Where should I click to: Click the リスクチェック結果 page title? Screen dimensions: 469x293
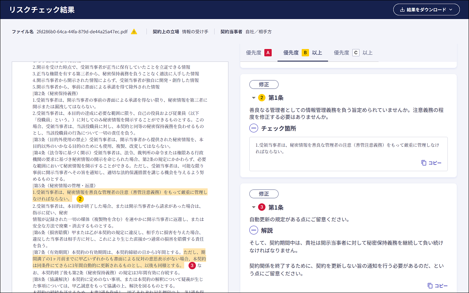coord(42,10)
